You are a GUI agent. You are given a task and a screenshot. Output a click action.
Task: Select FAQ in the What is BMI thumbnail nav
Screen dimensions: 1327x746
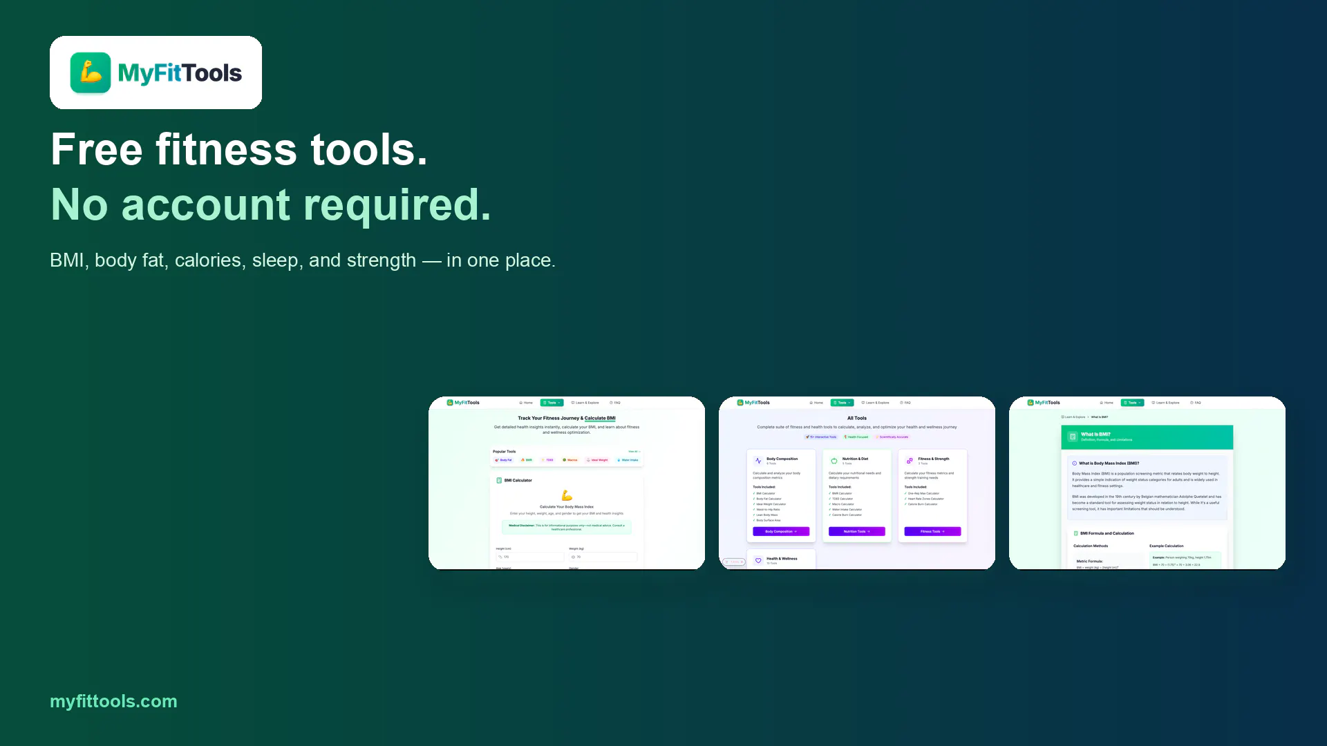[1195, 403]
